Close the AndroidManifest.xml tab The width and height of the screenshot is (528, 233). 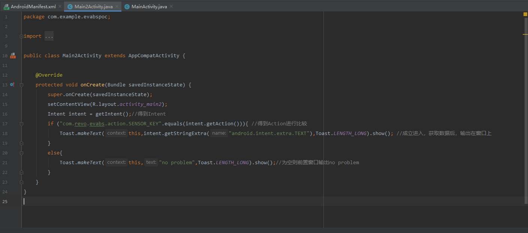coord(61,7)
